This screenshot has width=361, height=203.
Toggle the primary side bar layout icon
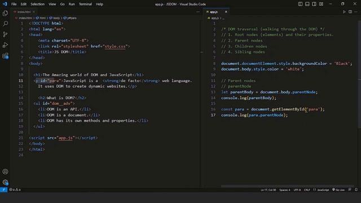click(300, 4)
